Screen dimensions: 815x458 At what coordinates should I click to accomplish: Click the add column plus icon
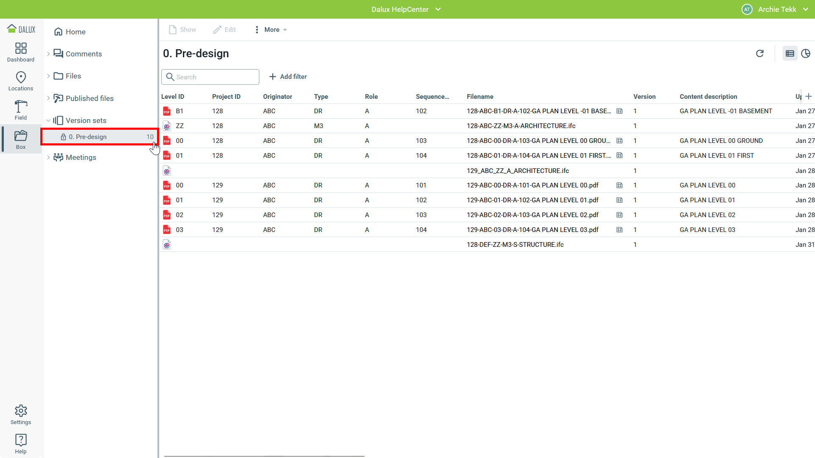coord(809,96)
